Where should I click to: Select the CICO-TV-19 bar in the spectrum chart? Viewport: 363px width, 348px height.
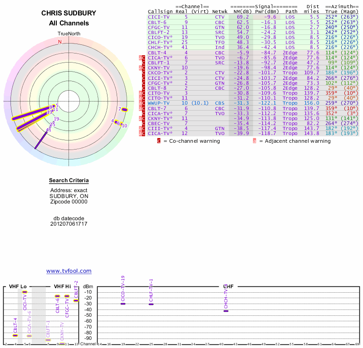click(123, 304)
